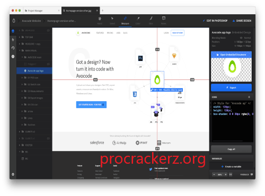
Task: Collapse the AVOCODE main folder
Action: [22, 57]
